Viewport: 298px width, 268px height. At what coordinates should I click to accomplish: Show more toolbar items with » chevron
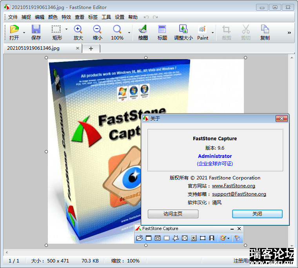289,33
